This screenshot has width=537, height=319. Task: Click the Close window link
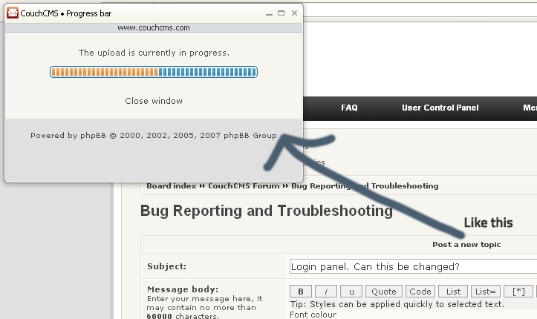(x=154, y=101)
